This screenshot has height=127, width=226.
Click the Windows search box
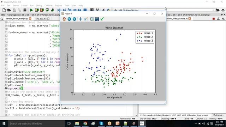36,123
